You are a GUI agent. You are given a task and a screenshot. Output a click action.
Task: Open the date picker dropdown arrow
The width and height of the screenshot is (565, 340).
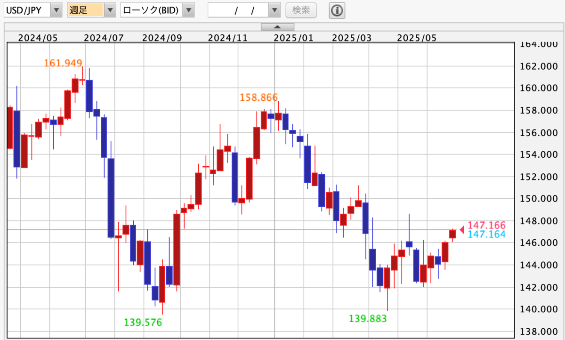[x=275, y=10]
